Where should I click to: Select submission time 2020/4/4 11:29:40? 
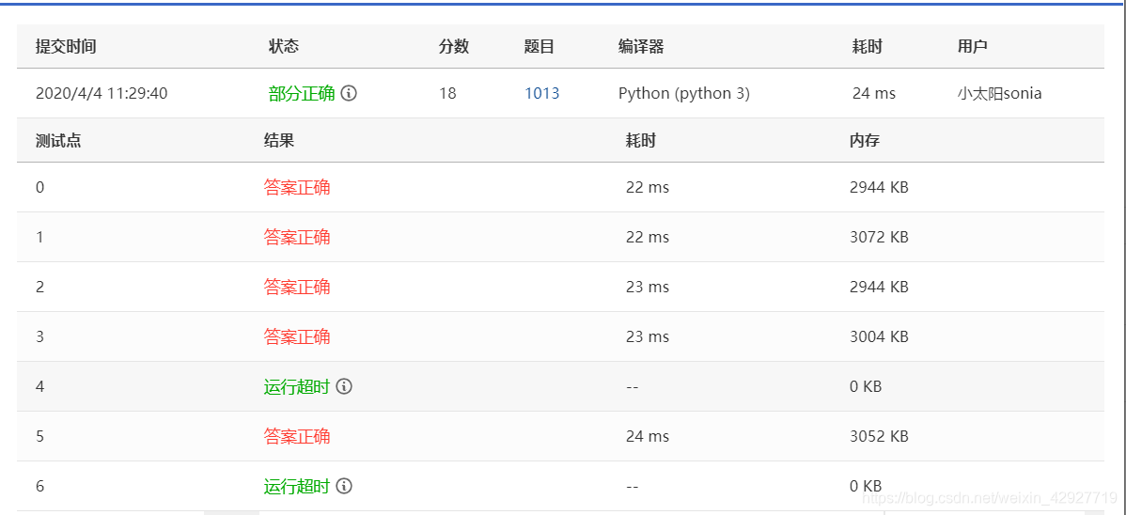[x=102, y=93]
